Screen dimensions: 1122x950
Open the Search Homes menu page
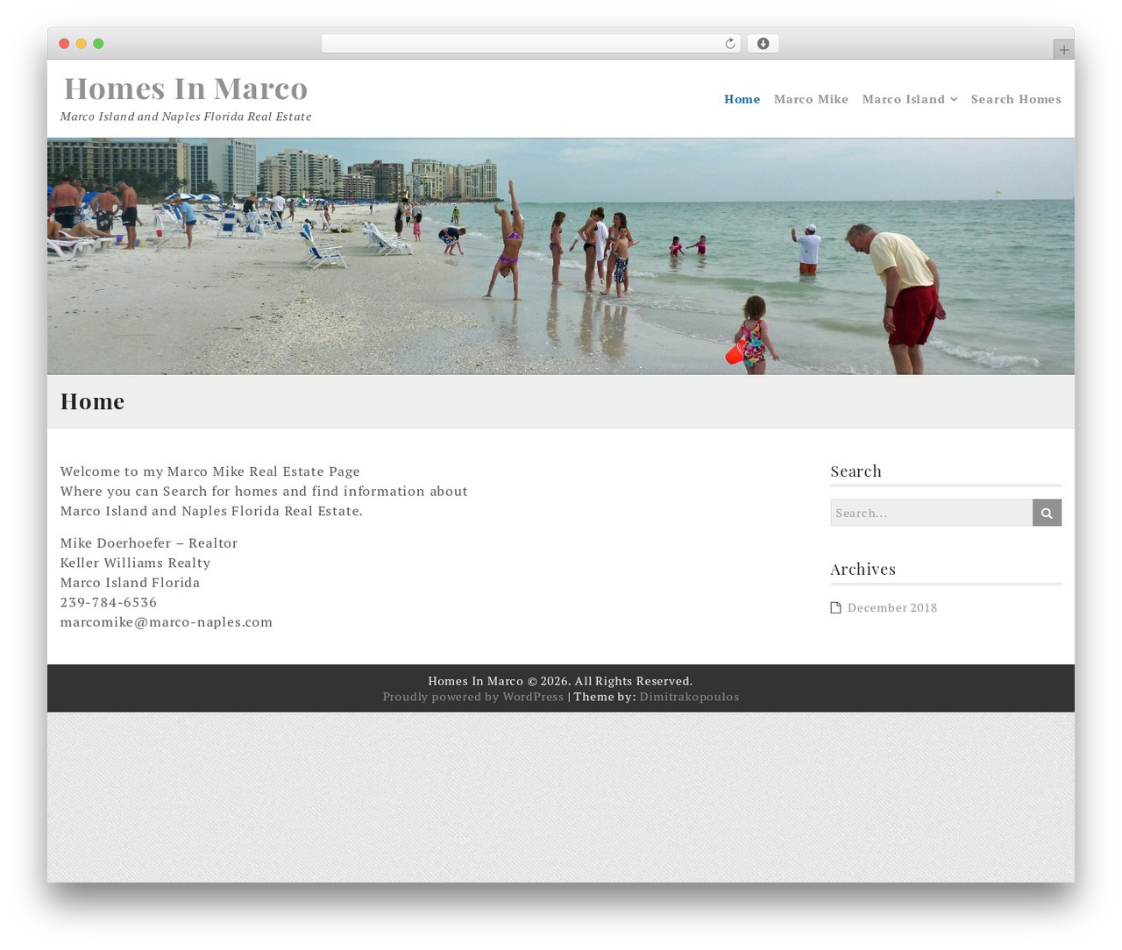pos(1016,99)
